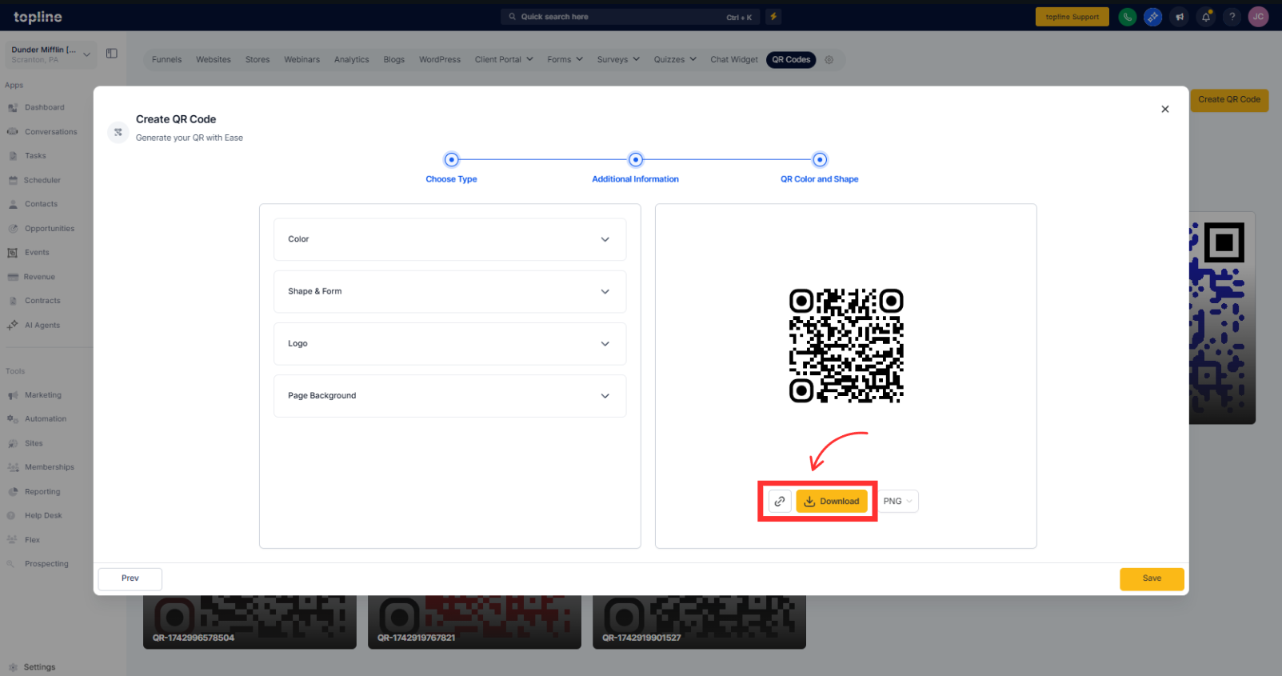The image size is (1282, 676).
Task: Go to the Funnels tab
Action: pos(167,60)
